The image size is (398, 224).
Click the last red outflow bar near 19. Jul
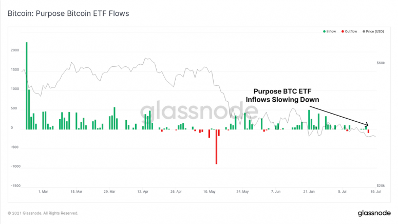(368, 132)
